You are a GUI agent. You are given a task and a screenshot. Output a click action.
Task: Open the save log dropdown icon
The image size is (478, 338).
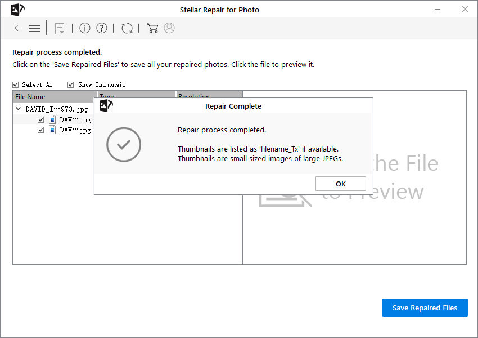tap(60, 28)
